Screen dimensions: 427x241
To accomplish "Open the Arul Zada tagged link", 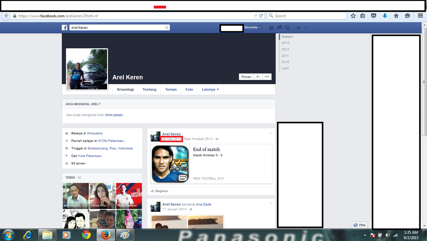I will click(203, 204).
